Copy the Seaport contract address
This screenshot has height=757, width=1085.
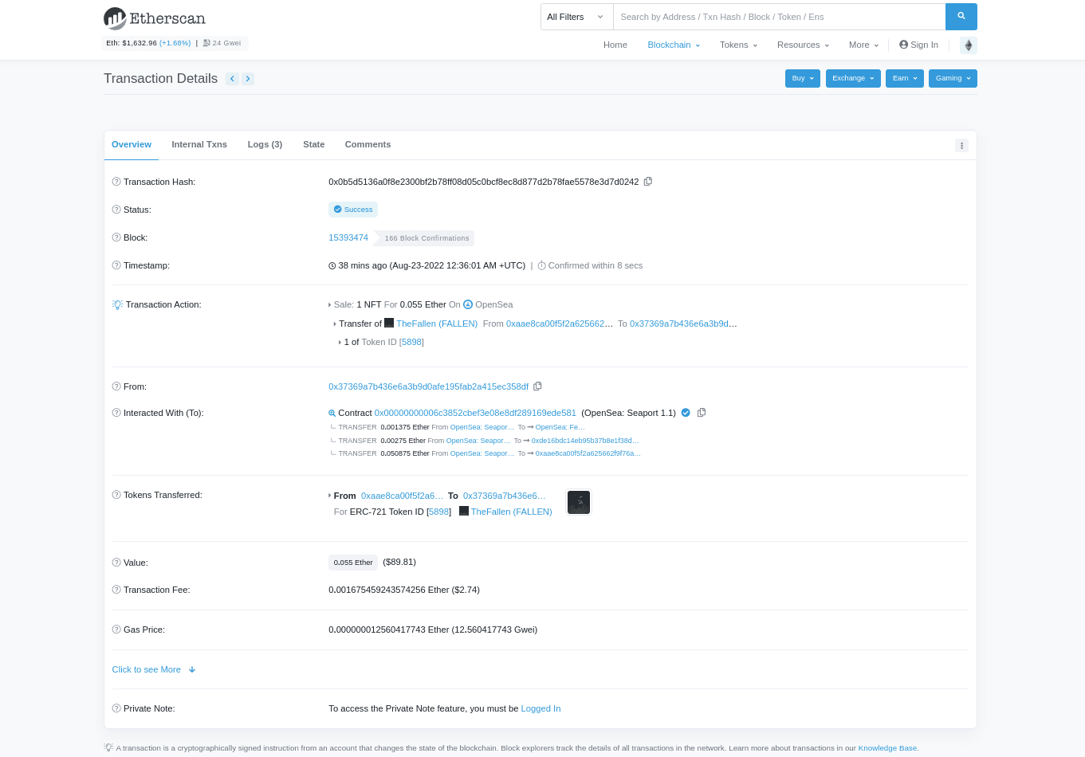[702, 413]
